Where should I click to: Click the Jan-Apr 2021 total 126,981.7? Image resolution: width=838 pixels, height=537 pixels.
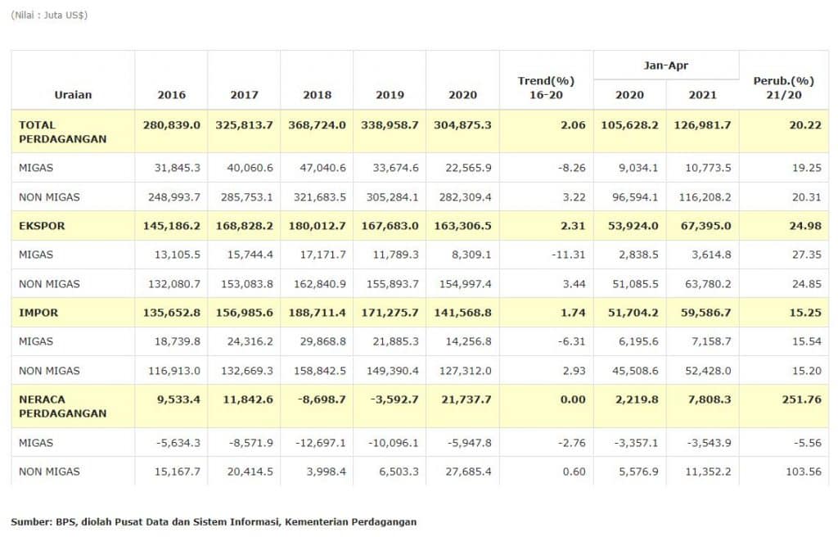[701, 124]
